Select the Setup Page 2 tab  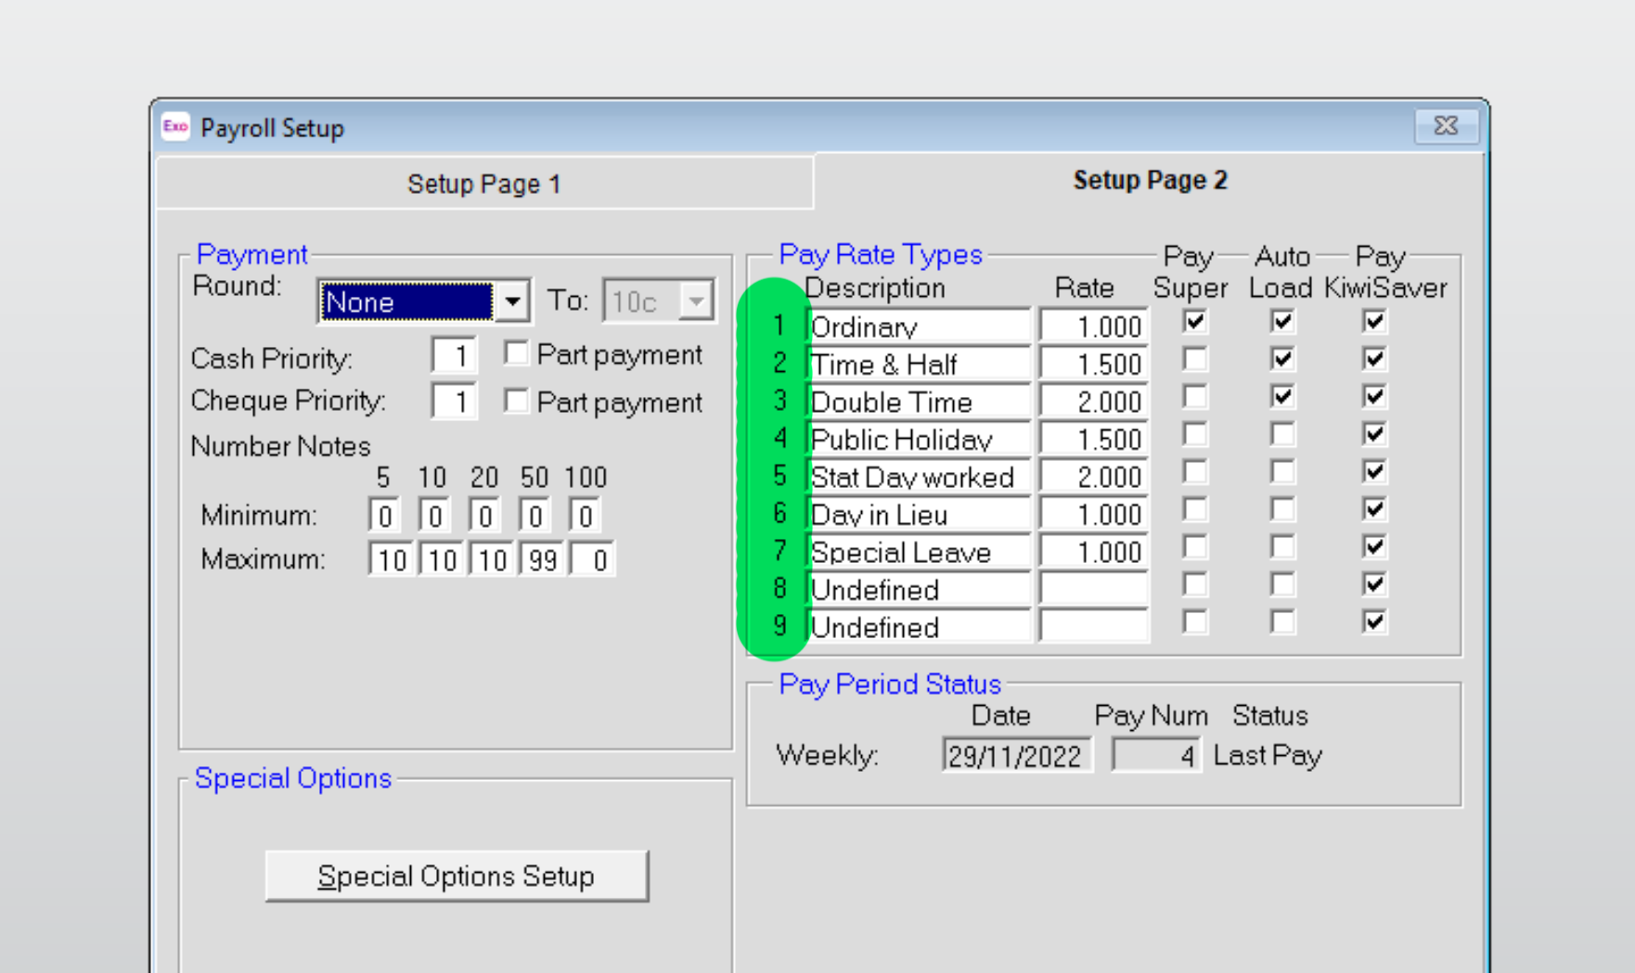pos(1149,181)
